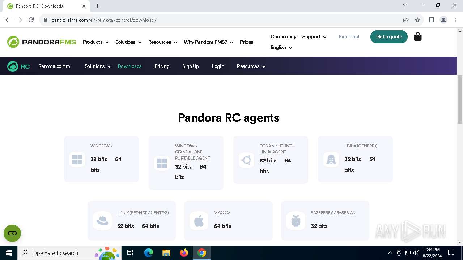Click the Get a quote button
This screenshot has height=260, width=463.
pyautogui.click(x=389, y=36)
